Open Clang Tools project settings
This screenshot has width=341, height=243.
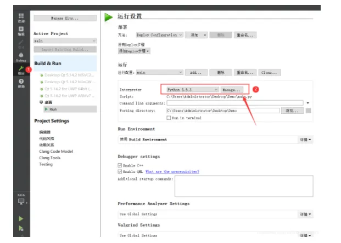coord(49,158)
